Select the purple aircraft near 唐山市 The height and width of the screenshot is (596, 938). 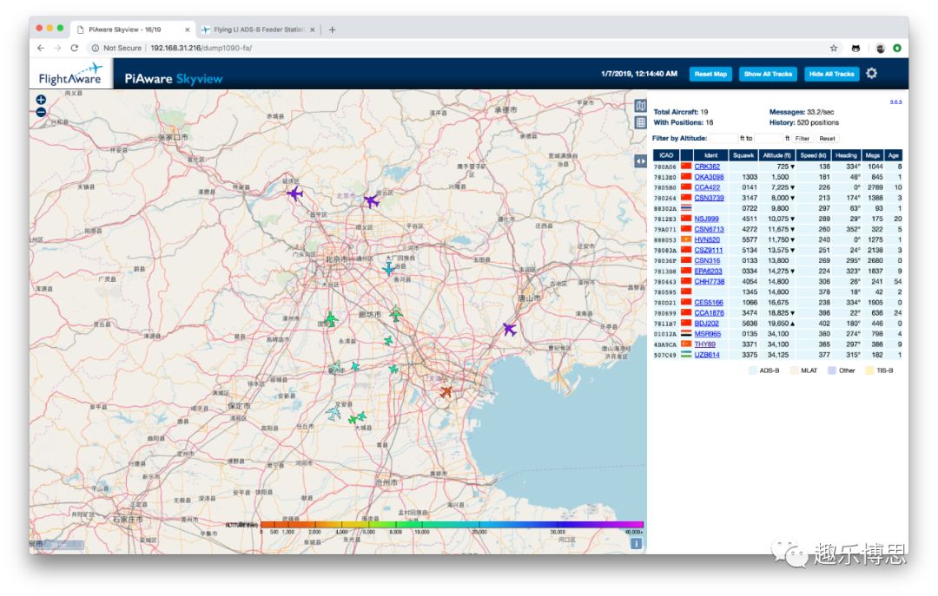point(509,329)
